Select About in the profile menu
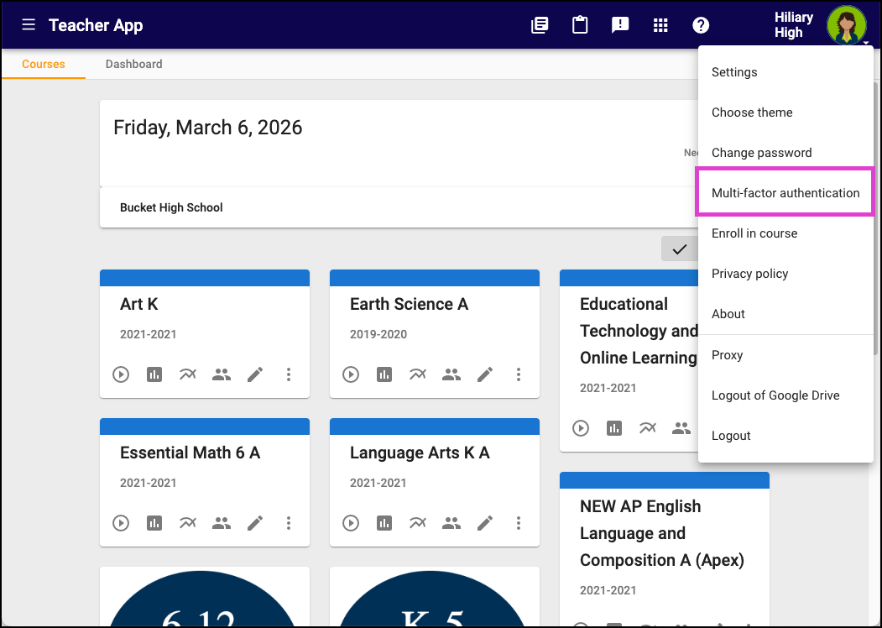 (785, 314)
